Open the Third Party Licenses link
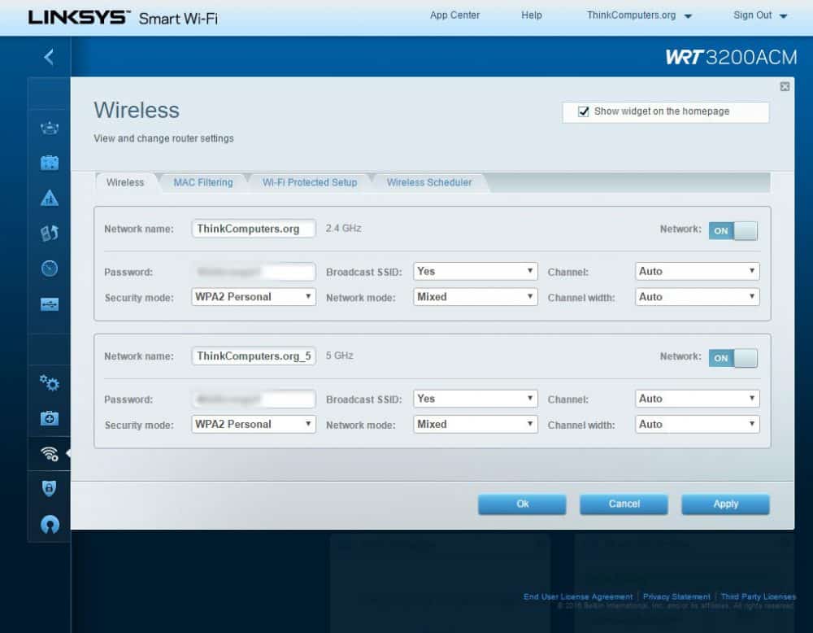Screen dimensions: 813x633 pyautogui.click(x=758, y=596)
